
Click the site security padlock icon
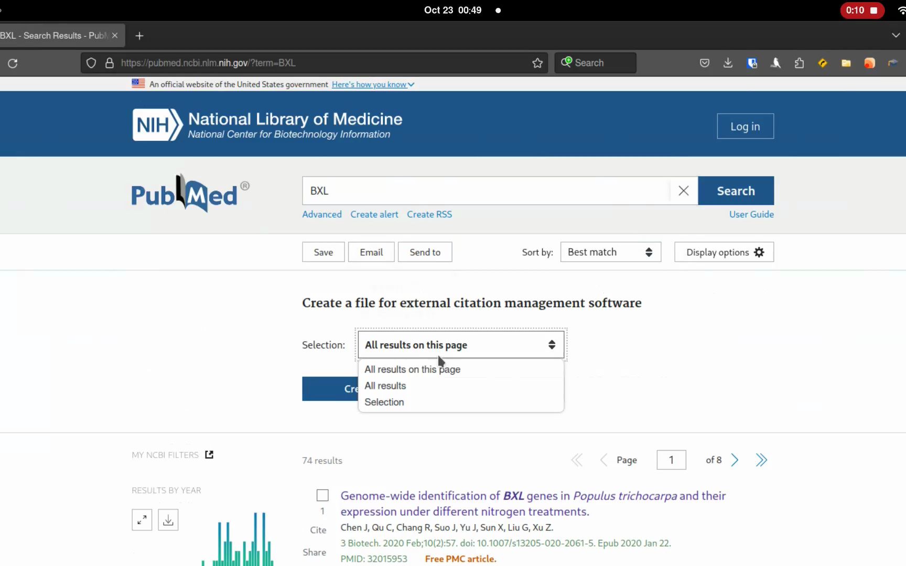[109, 63]
